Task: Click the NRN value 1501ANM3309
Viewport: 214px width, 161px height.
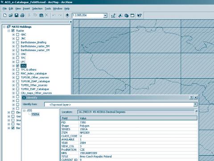Action: (x=88, y=153)
